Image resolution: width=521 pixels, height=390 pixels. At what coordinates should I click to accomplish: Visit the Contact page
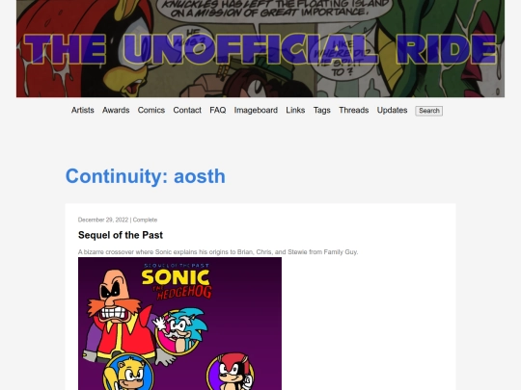pos(187,110)
